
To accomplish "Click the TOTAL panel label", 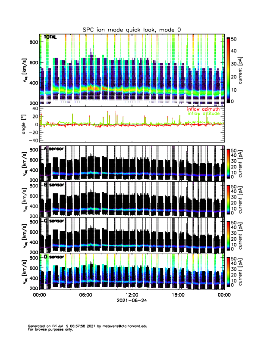I will coord(50,37).
